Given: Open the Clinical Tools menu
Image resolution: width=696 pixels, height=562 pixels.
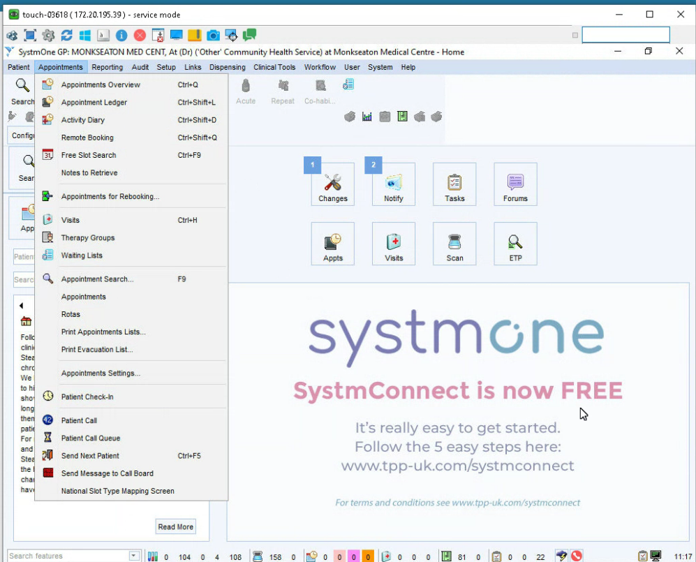Looking at the screenshot, I should coord(274,67).
